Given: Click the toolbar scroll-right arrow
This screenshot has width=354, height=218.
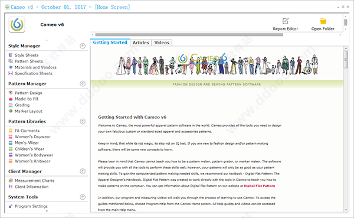Looking at the screenshot, I should coord(340,35).
